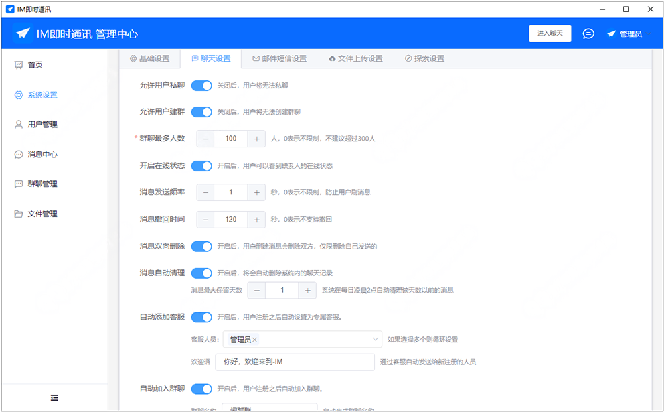Open the 管理员 account menu
This screenshot has height=412, width=664.
[x=624, y=34]
